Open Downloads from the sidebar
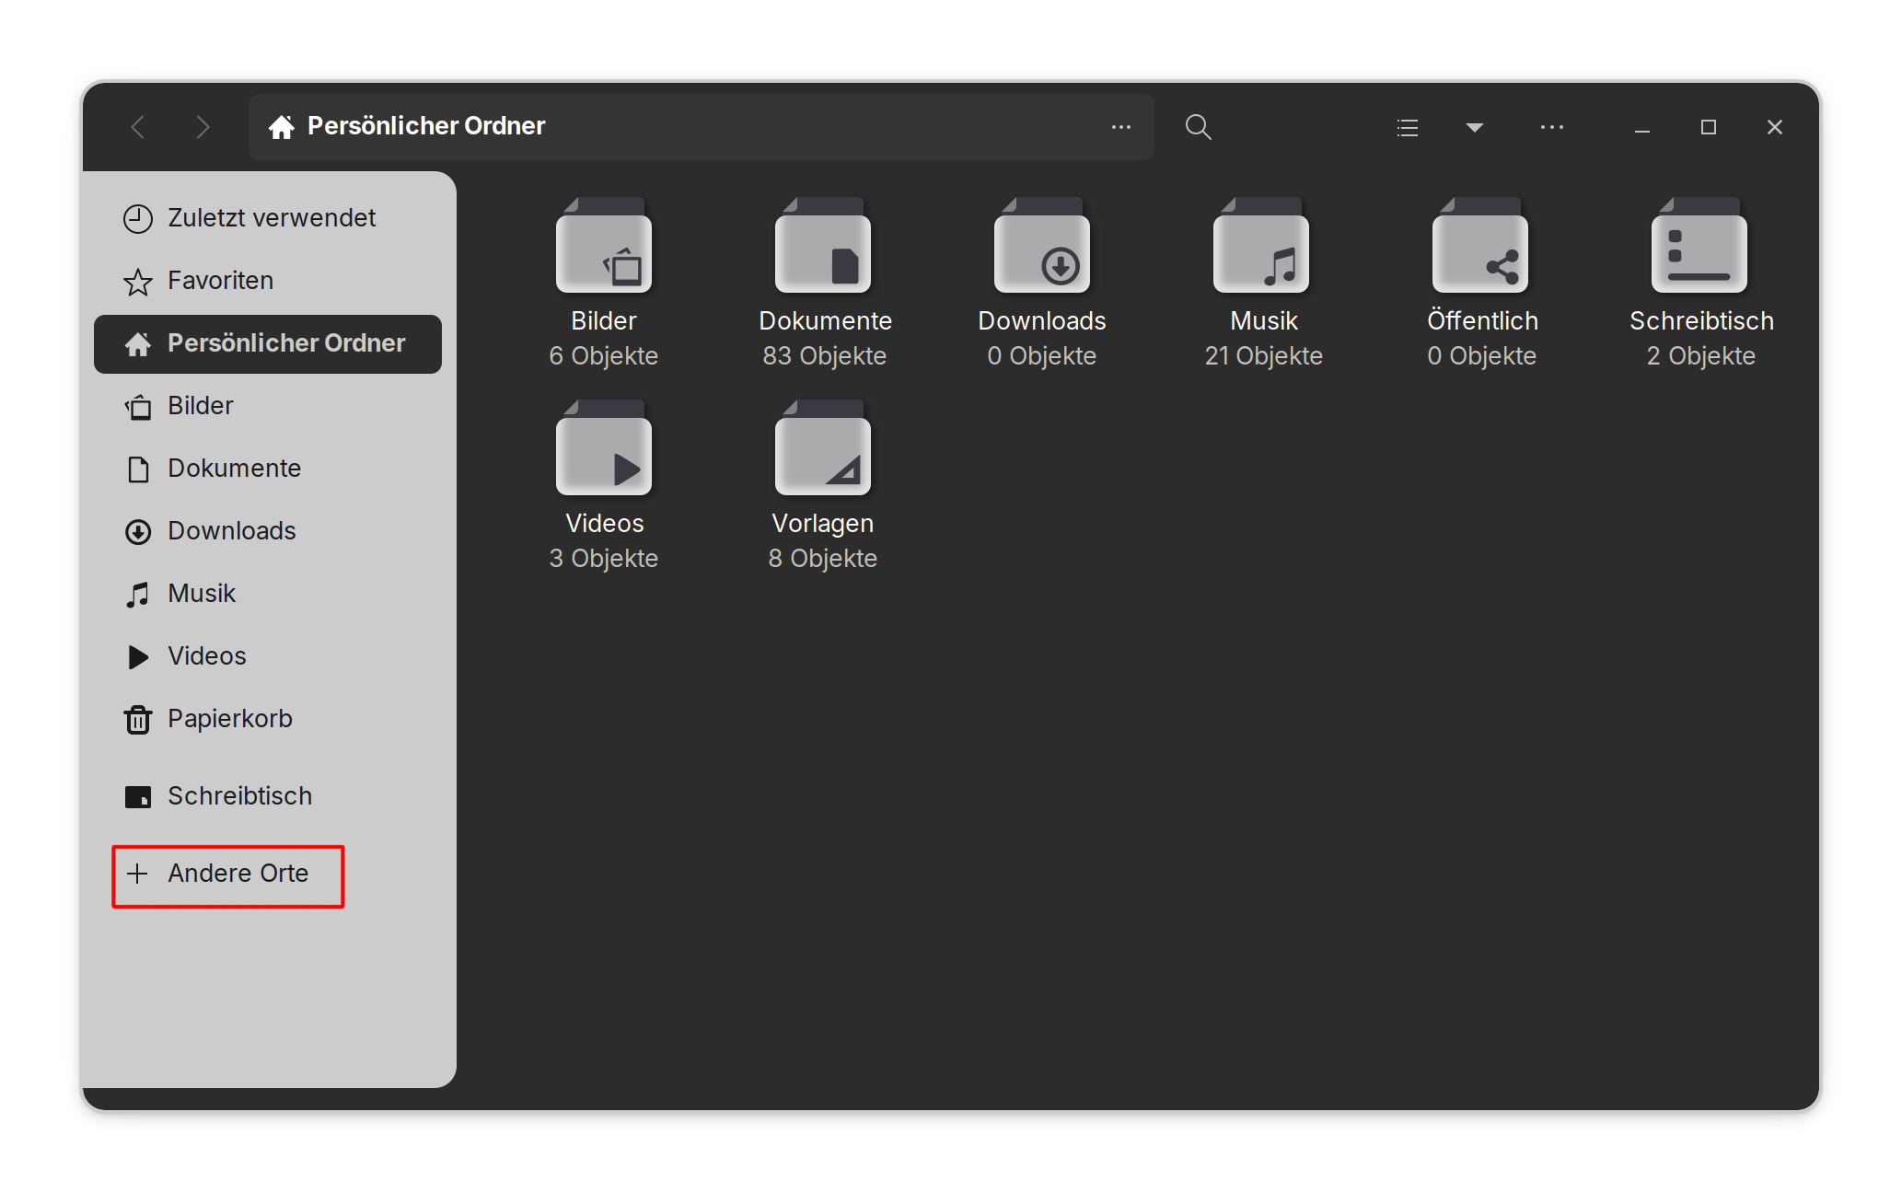 [x=267, y=531]
